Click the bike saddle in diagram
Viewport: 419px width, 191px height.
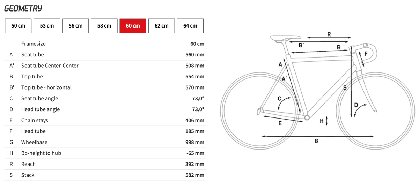pyautogui.click(x=285, y=38)
